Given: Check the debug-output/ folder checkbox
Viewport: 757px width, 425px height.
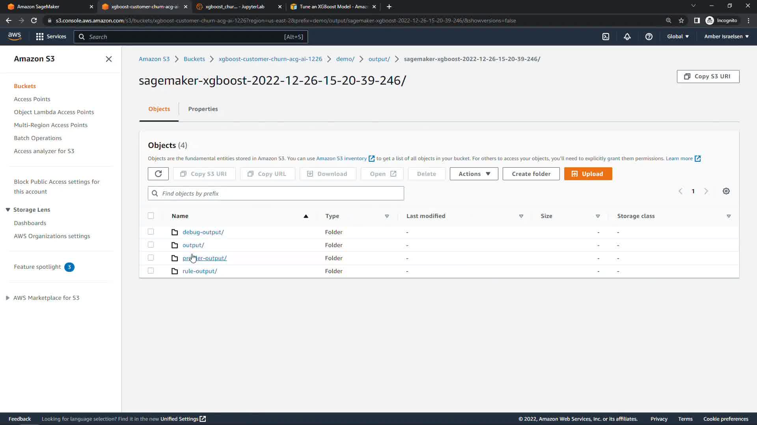Looking at the screenshot, I should coord(151,232).
